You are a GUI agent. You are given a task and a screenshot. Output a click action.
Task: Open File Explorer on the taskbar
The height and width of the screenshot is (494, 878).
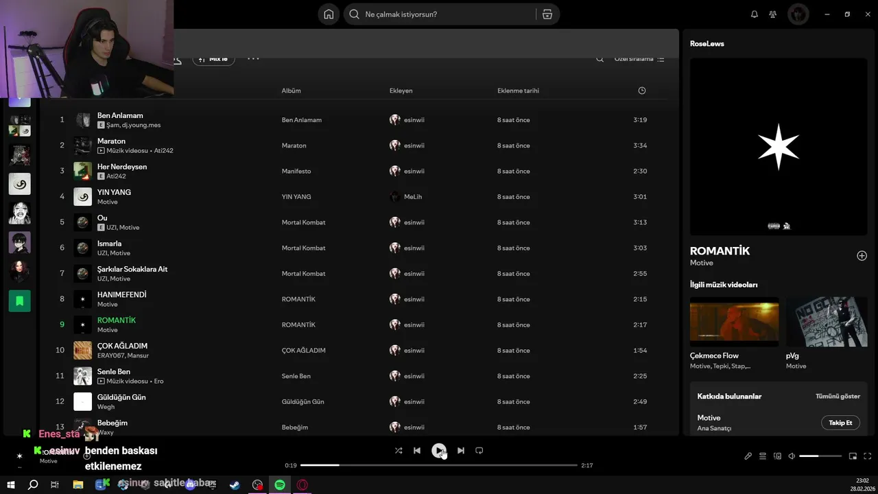click(78, 485)
